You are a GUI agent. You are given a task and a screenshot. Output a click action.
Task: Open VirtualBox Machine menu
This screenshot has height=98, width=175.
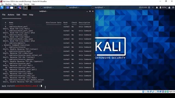[8, 4]
